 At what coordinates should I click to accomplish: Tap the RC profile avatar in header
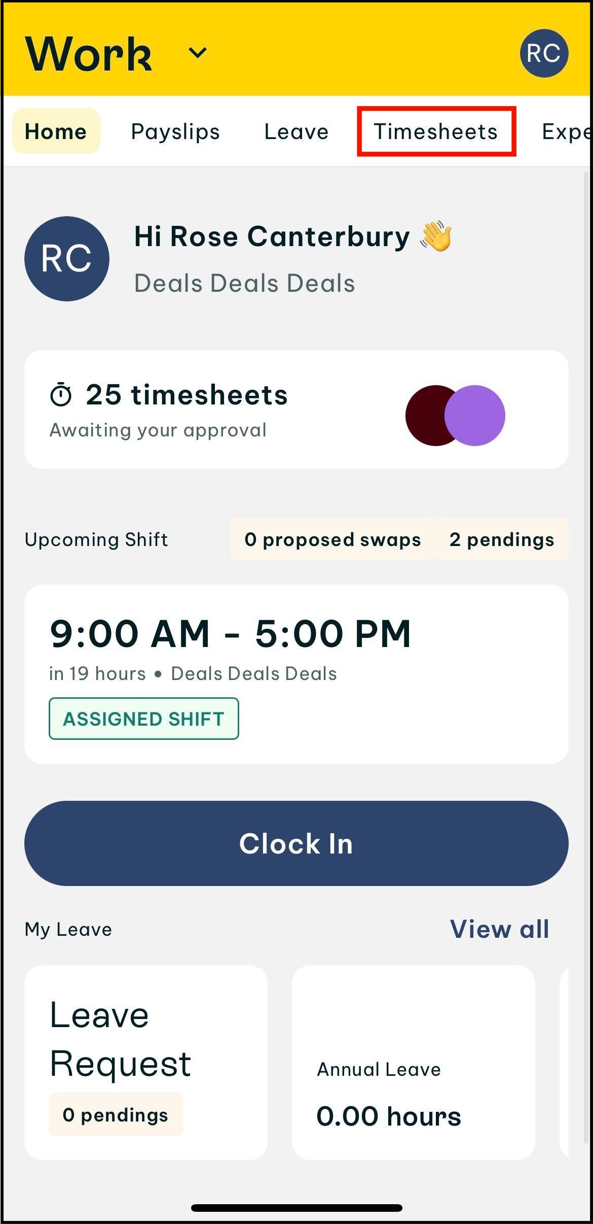coord(544,53)
